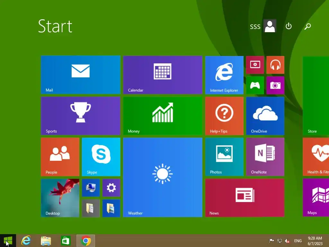Open the PC settings gear tile

pyautogui.click(x=111, y=188)
